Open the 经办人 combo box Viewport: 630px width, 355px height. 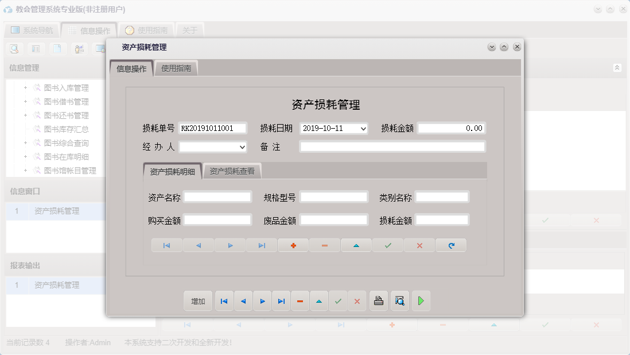pyautogui.click(x=243, y=147)
